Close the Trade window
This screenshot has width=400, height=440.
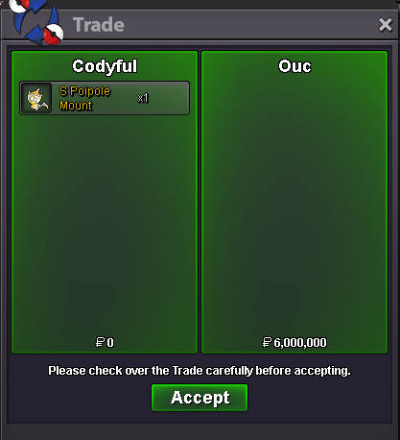coord(385,25)
